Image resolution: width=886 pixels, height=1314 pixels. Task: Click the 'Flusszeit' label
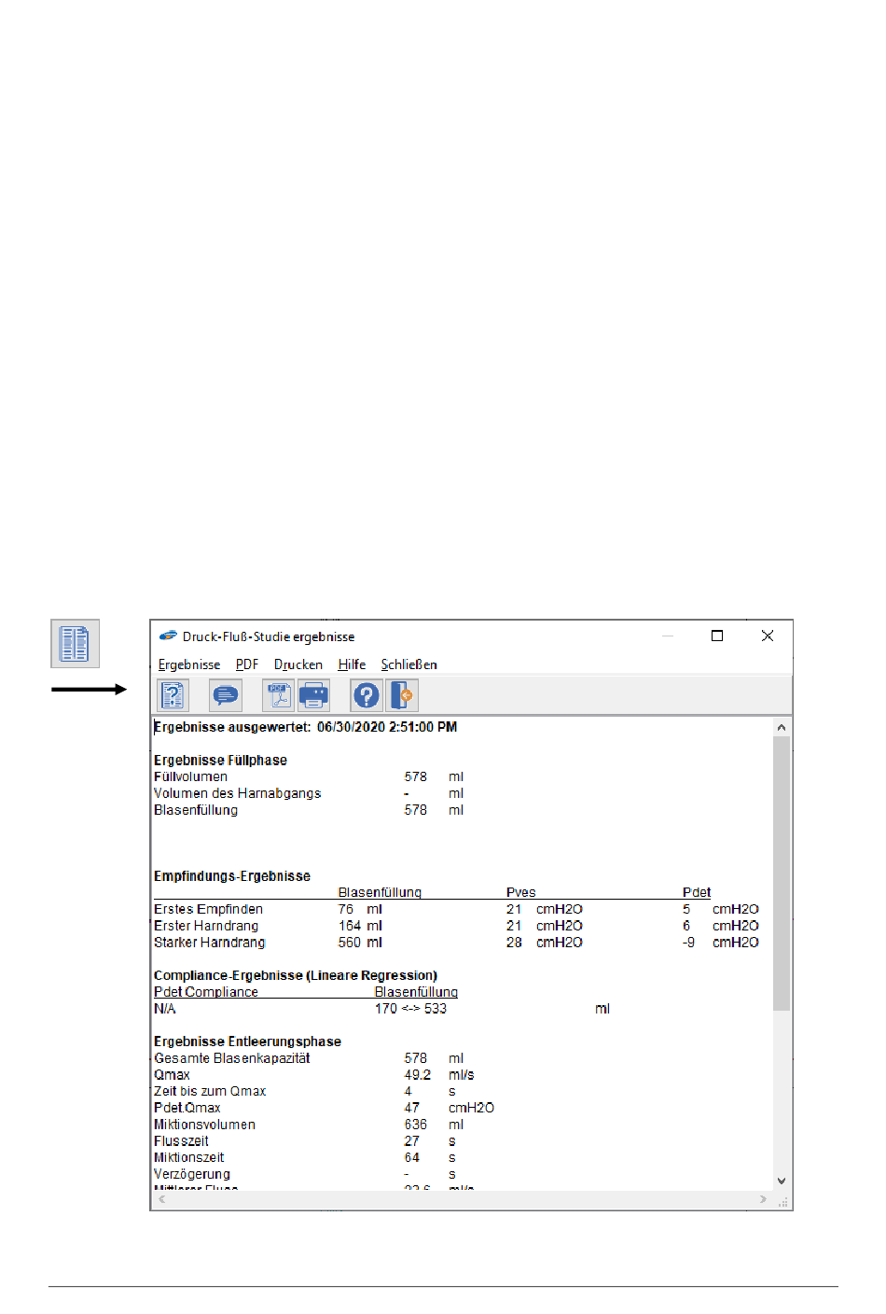[181, 1141]
